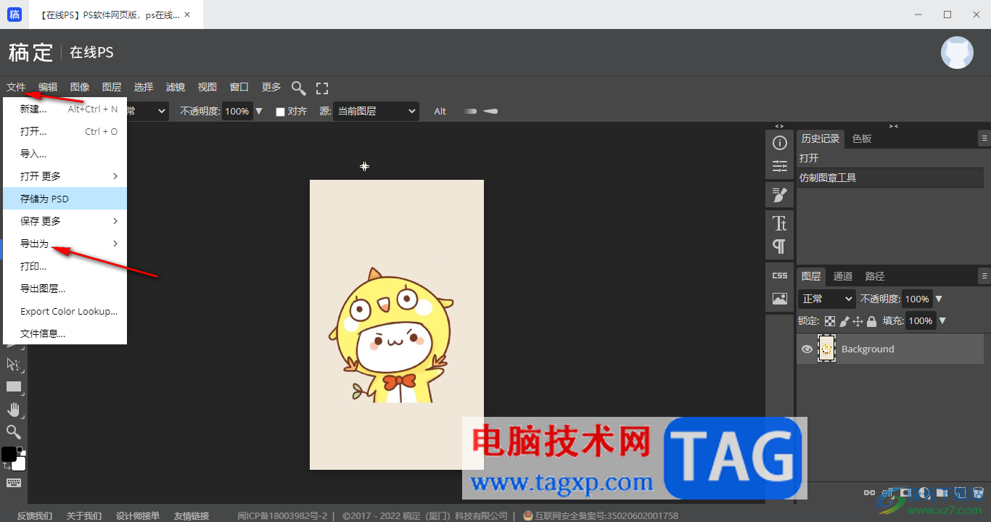
Task: Select the 打开 history state
Action: [x=890, y=158]
